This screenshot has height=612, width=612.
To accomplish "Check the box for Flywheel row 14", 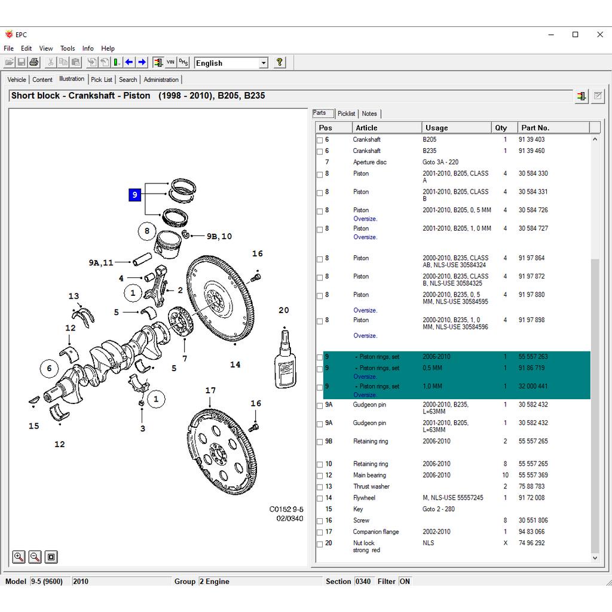I will click(x=320, y=498).
